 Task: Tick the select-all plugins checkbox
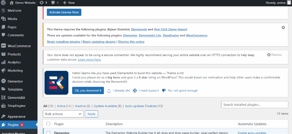pos(48,124)
